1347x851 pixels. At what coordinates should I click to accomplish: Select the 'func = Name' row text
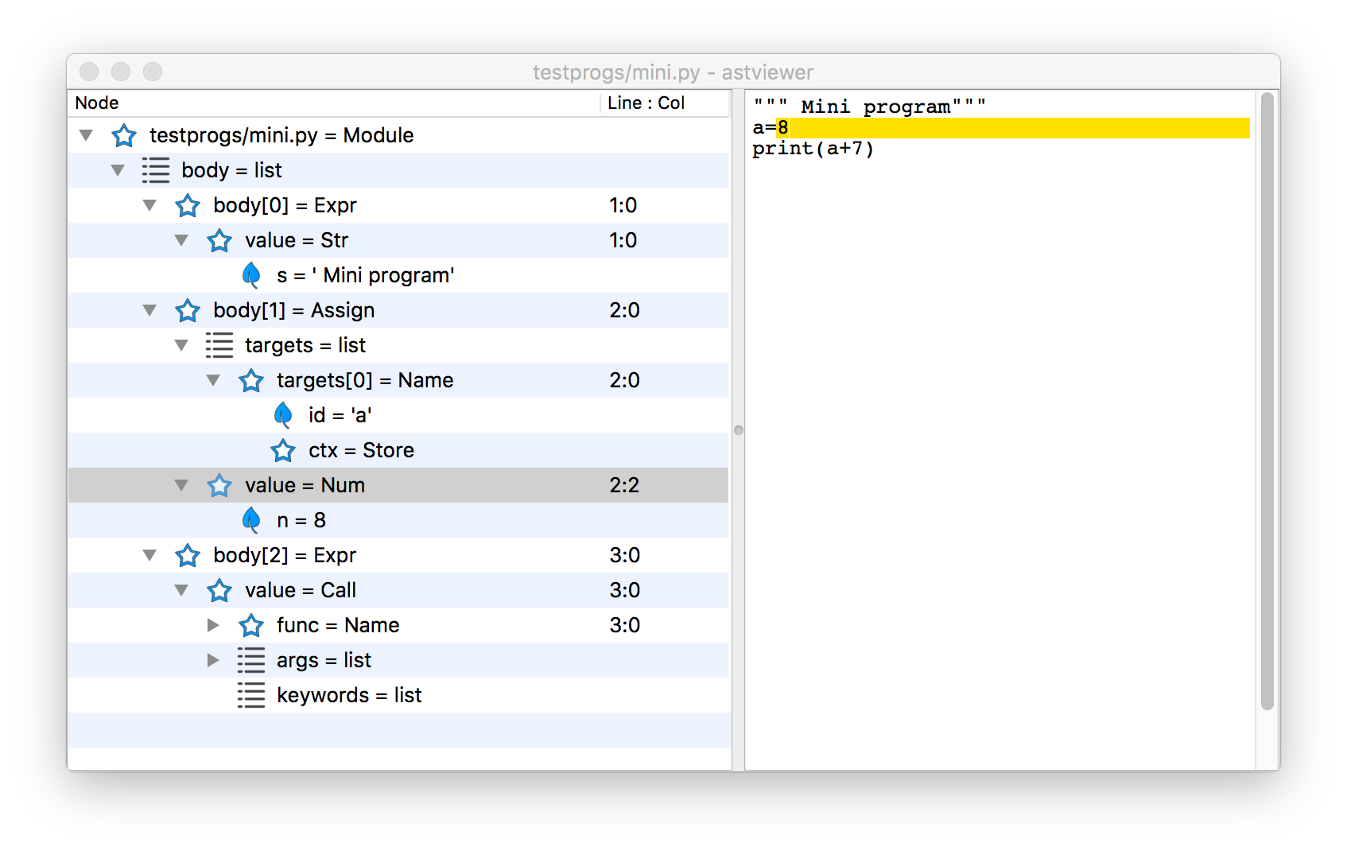point(338,625)
